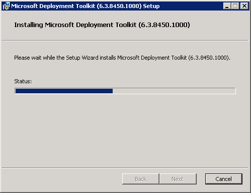
Task: Click the separator line above the buttons
Action: (x=125, y=167)
